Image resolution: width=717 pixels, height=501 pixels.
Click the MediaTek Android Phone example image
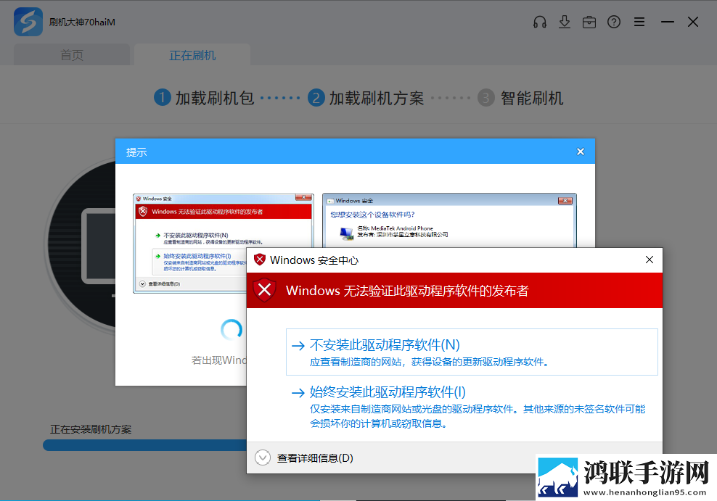[449, 220]
